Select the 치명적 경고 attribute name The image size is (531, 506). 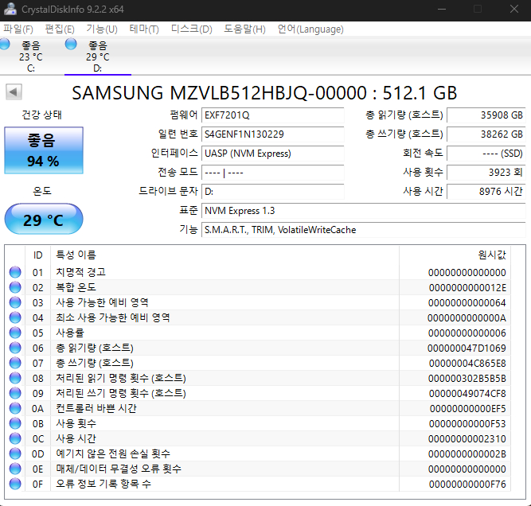[x=81, y=272]
